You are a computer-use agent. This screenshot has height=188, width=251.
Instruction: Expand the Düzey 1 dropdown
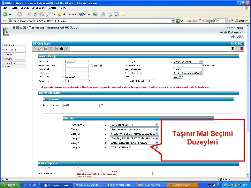click(x=157, y=129)
